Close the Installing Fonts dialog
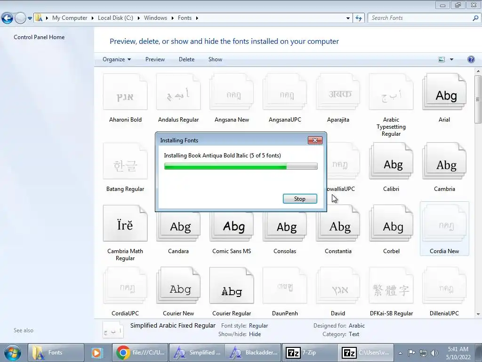The image size is (482, 362). [315, 140]
